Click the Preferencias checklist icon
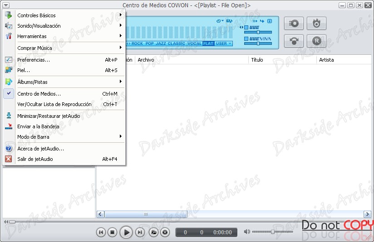Image resolution: width=374 pixels, height=242 pixels. click(x=9, y=59)
